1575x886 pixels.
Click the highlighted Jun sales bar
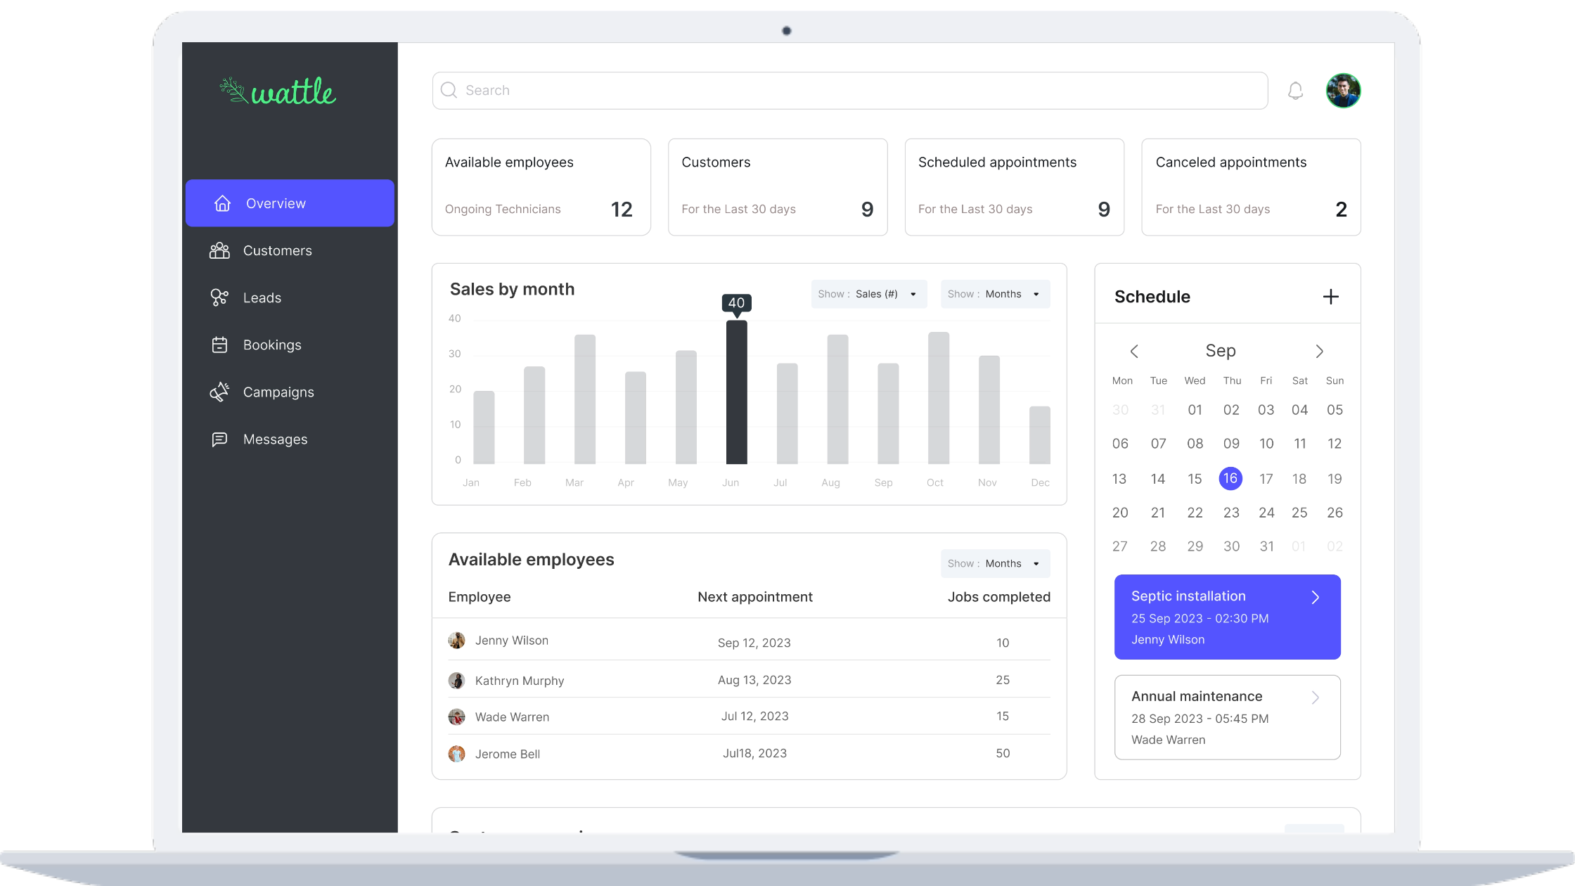(736, 392)
